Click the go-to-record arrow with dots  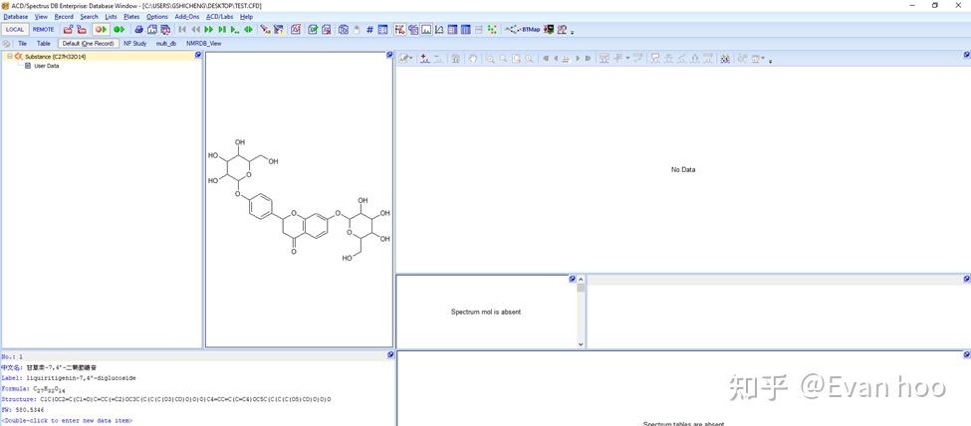click(x=235, y=29)
